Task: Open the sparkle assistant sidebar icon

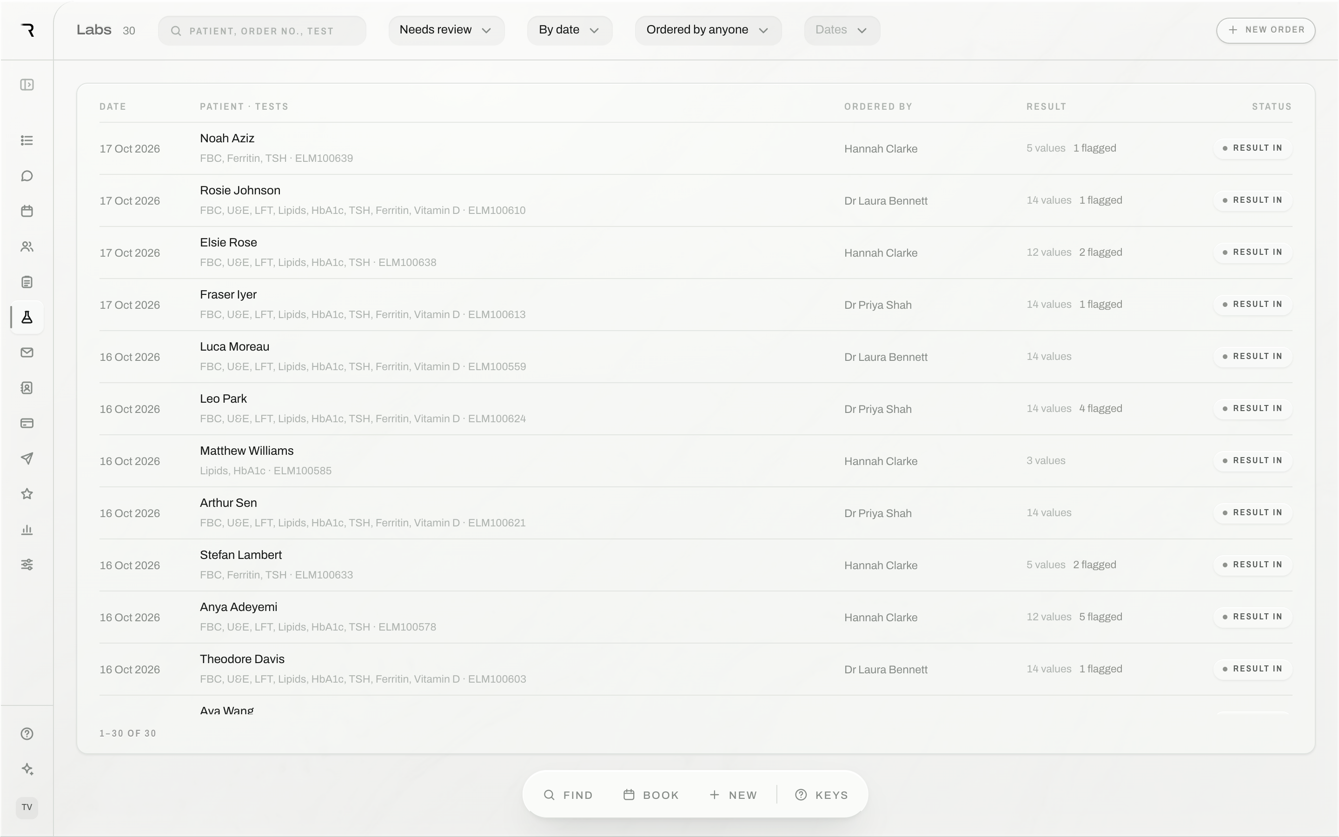Action: (x=27, y=770)
